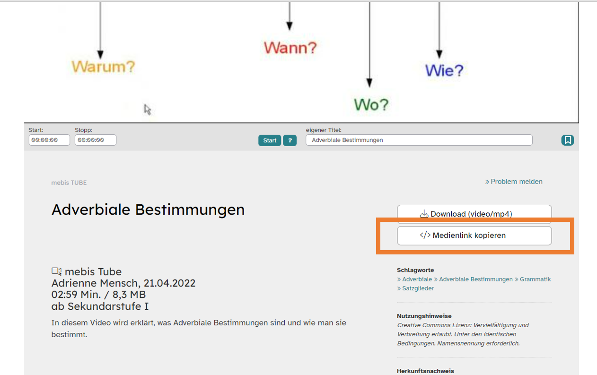Focus the Stopp time input field

(96, 140)
